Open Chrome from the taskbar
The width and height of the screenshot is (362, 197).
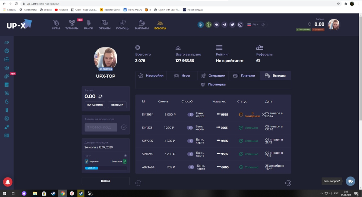coord(62,193)
